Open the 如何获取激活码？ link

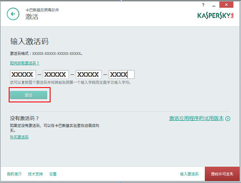click(x=25, y=63)
